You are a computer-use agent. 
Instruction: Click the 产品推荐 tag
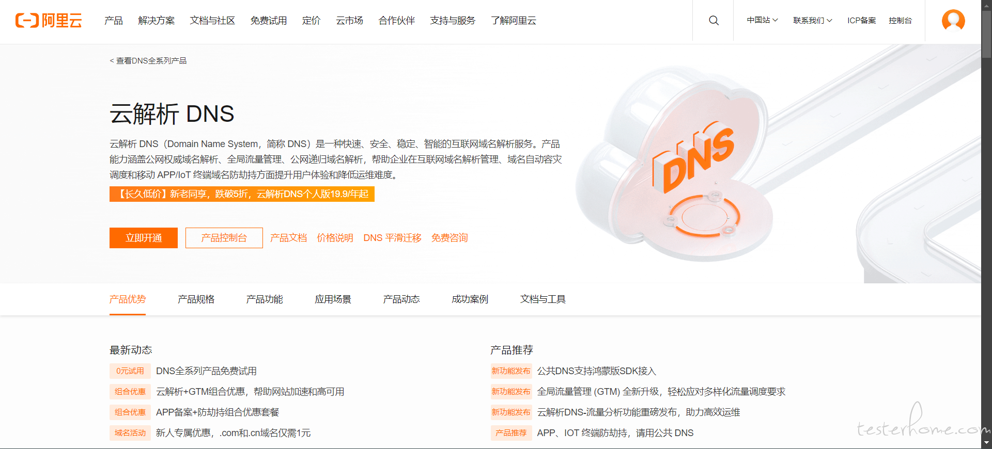pyautogui.click(x=511, y=433)
